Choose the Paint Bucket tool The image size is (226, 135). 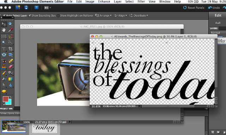coord(4,79)
